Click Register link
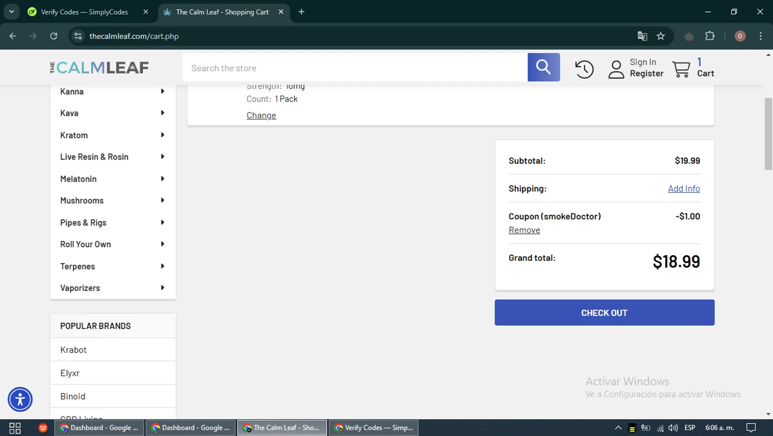The width and height of the screenshot is (773, 436). pos(647,74)
